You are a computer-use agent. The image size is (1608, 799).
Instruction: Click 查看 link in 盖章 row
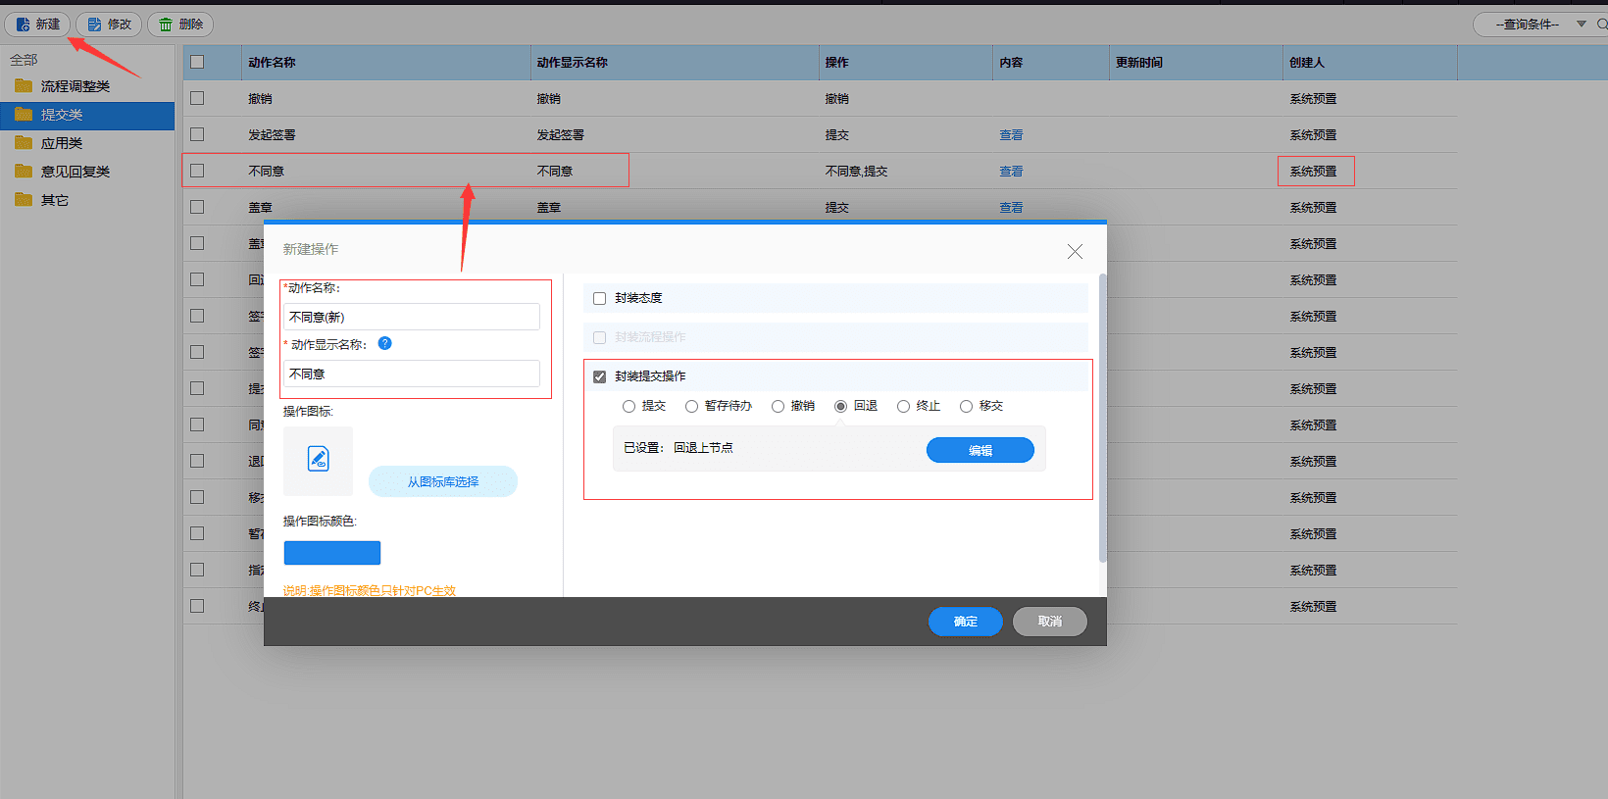[1011, 208]
